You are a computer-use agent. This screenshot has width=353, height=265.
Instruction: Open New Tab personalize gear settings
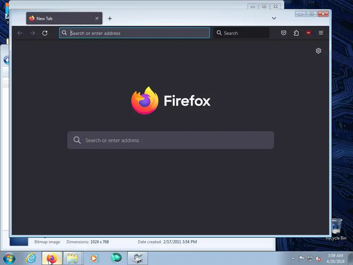(x=318, y=51)
